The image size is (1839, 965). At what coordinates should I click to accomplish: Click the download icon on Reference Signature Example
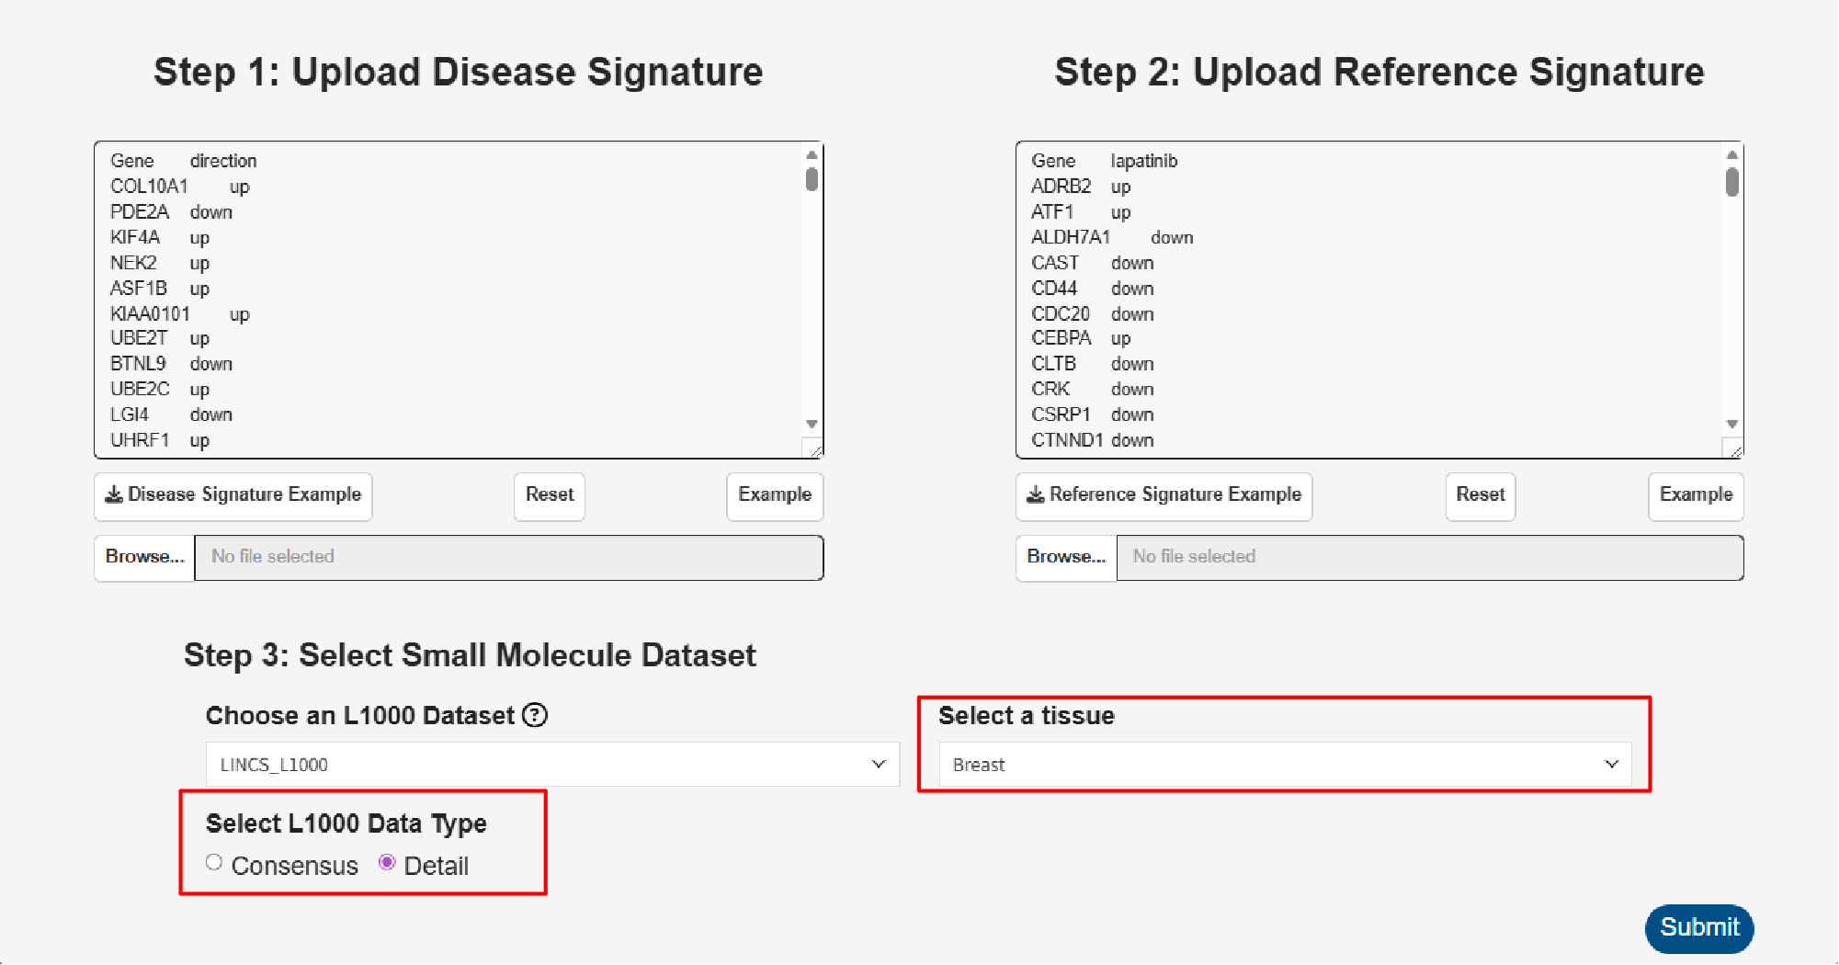coord(1036,494)
